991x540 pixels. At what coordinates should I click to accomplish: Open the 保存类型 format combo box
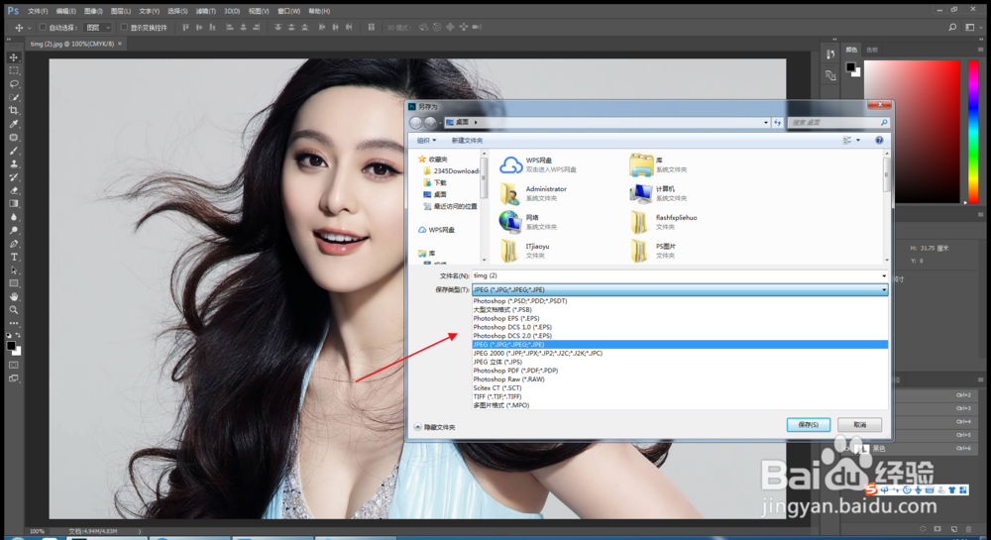click(680, 290)
